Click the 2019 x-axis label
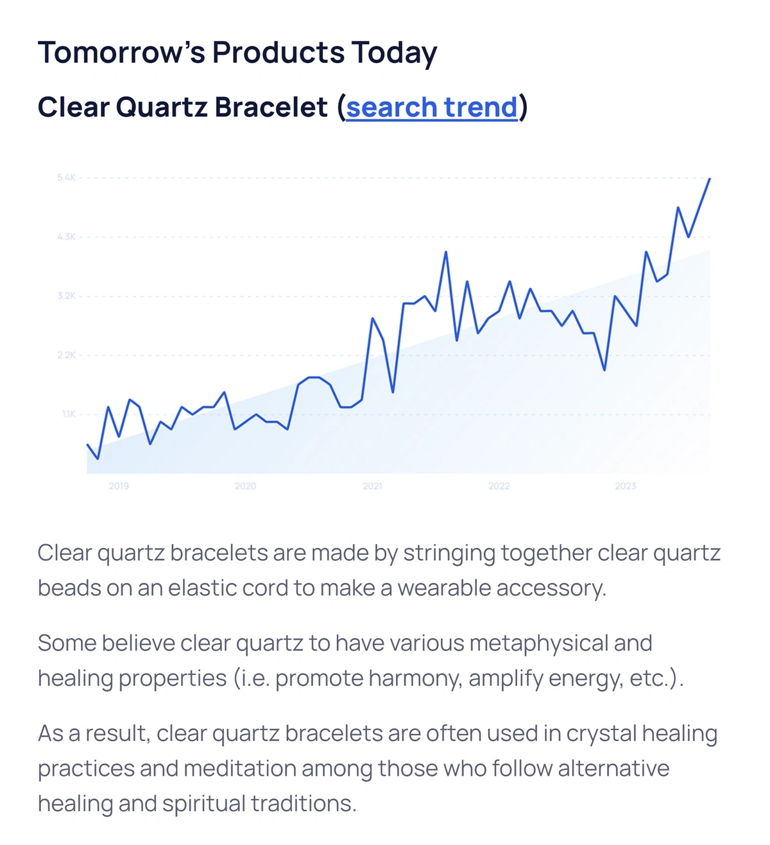 click(119, 486)
